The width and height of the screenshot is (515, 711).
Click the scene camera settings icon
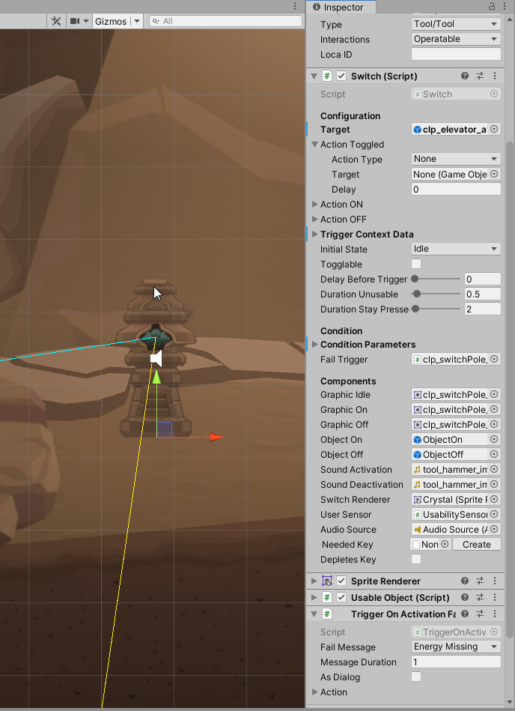coord(75,21)
